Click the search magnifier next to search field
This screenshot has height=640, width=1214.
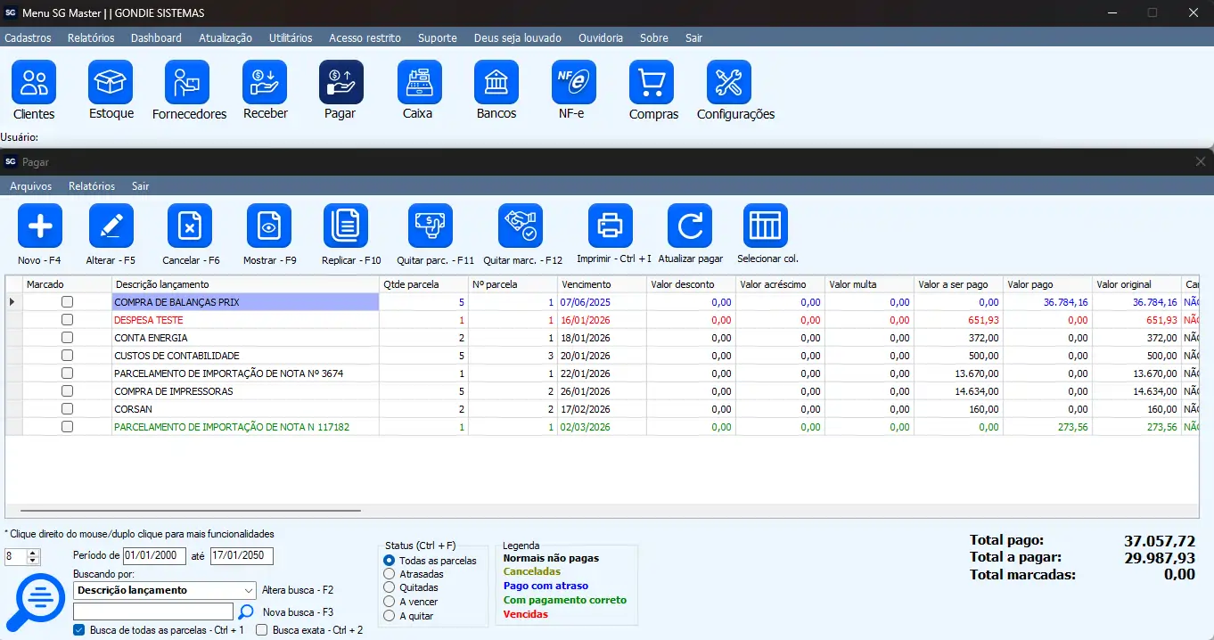pyautogui.click(x=247, y=611)
